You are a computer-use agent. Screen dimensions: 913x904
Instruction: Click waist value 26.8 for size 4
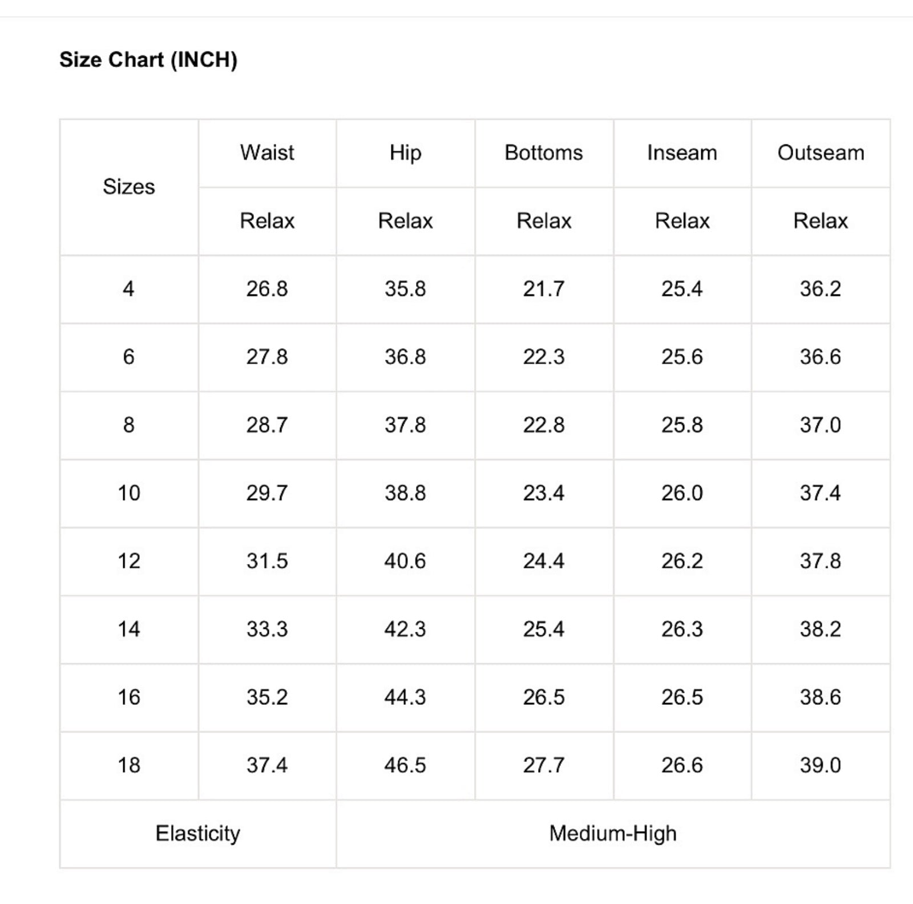pos(267,289)
